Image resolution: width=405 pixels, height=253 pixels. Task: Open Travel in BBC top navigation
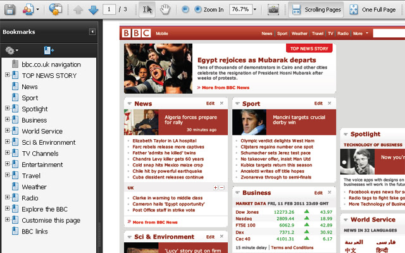click(x=318, y=34)
